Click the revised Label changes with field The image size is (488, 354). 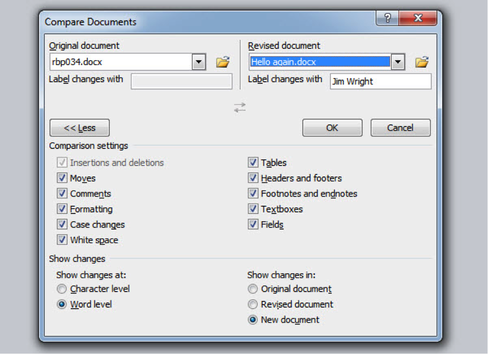tap(380, 82)
